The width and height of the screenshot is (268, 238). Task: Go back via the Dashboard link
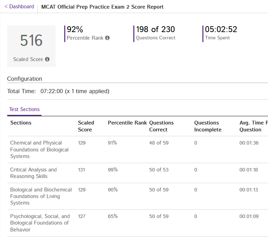[x=19, y=7]
